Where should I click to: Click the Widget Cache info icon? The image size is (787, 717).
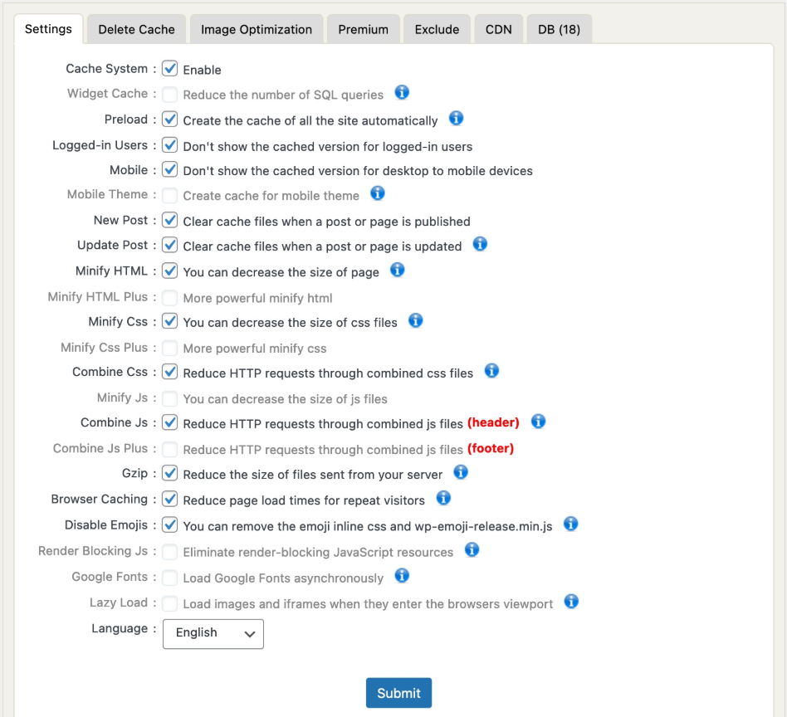click(402, 93)
